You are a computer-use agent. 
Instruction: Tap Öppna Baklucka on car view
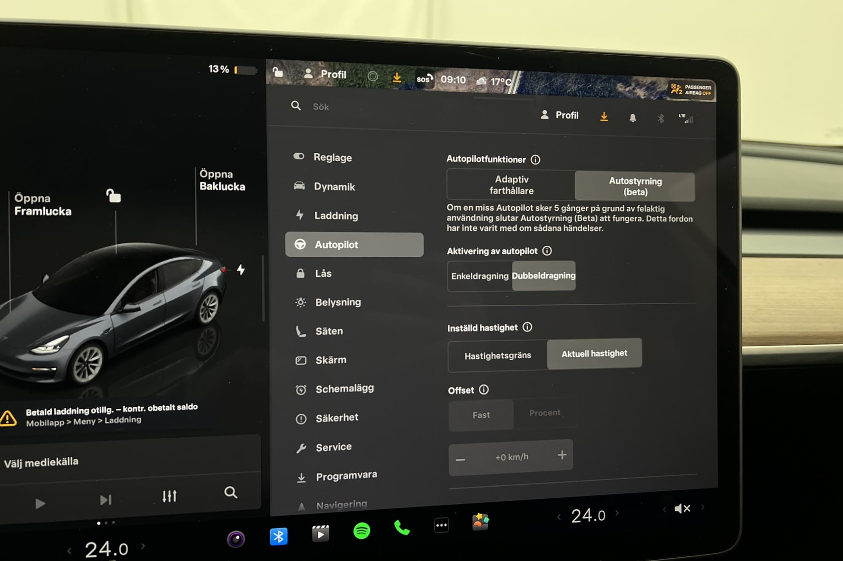[222, 180]
